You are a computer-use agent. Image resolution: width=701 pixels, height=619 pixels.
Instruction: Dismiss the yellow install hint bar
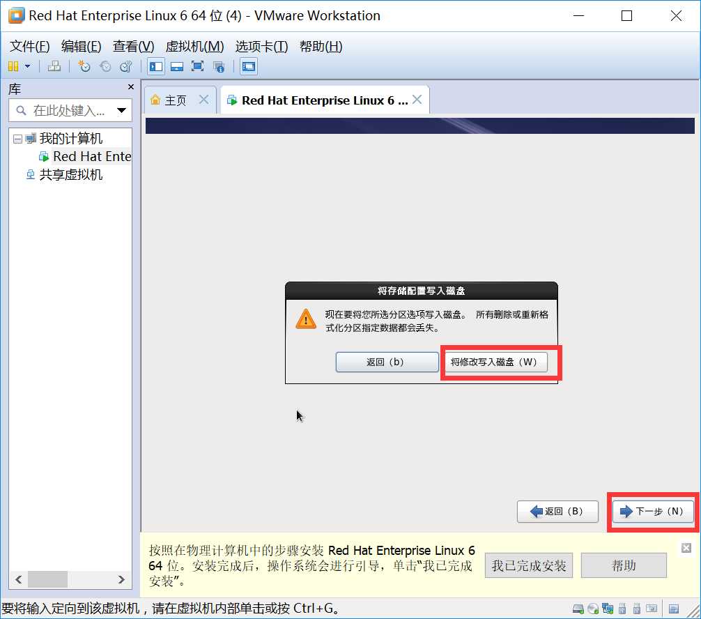click(x=686, y=548)
